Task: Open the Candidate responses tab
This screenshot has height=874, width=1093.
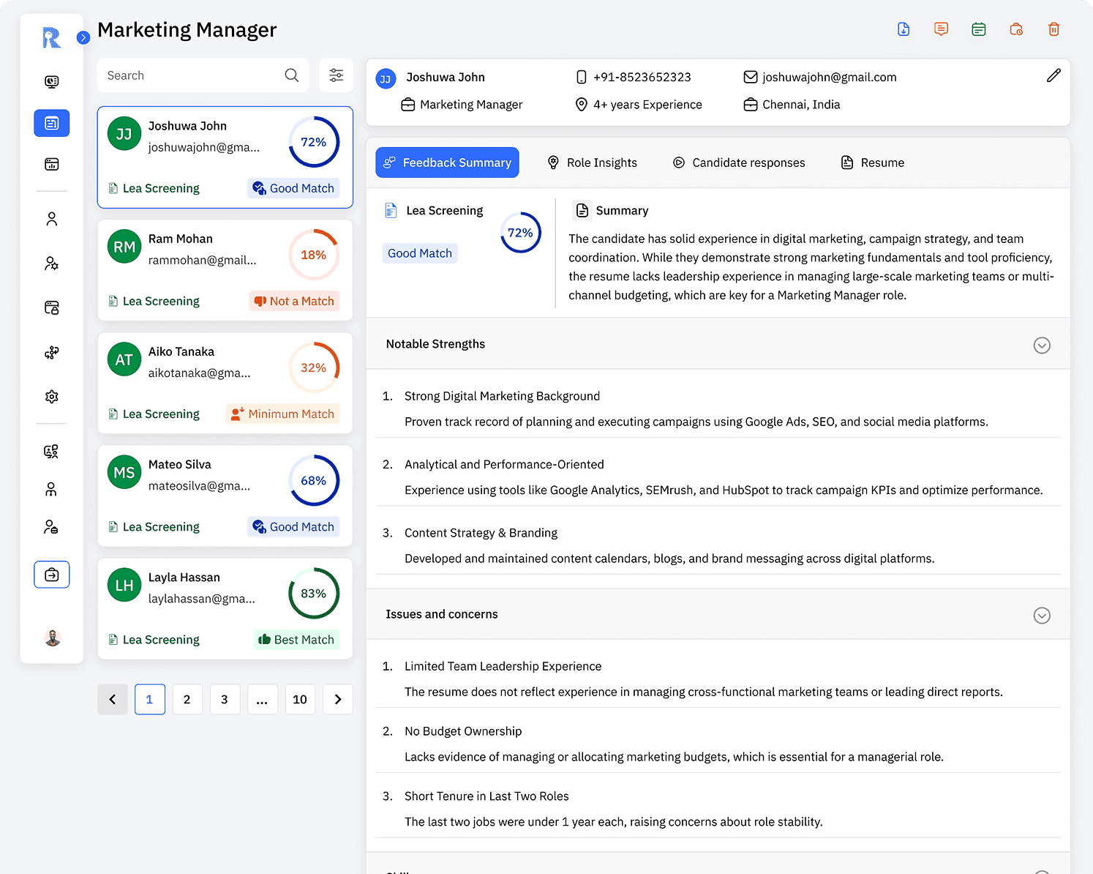Action: (738, 162)
